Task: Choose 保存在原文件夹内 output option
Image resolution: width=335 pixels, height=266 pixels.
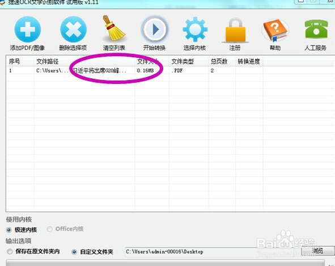Action: click(x=10, y=251)
